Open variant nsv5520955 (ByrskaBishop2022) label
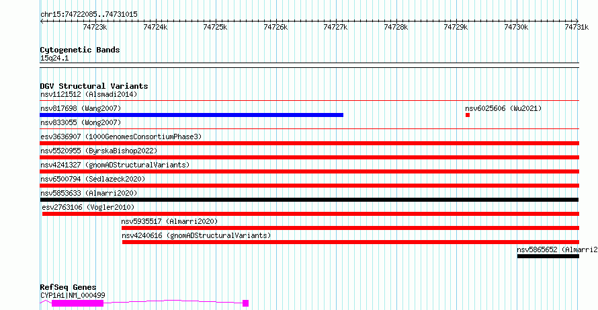598x310 pixels. (99, 151)
